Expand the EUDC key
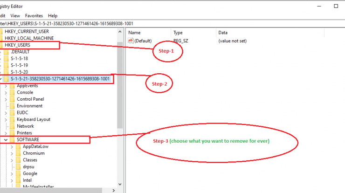Viewport: 345px width, 193px height. [6, 113]
